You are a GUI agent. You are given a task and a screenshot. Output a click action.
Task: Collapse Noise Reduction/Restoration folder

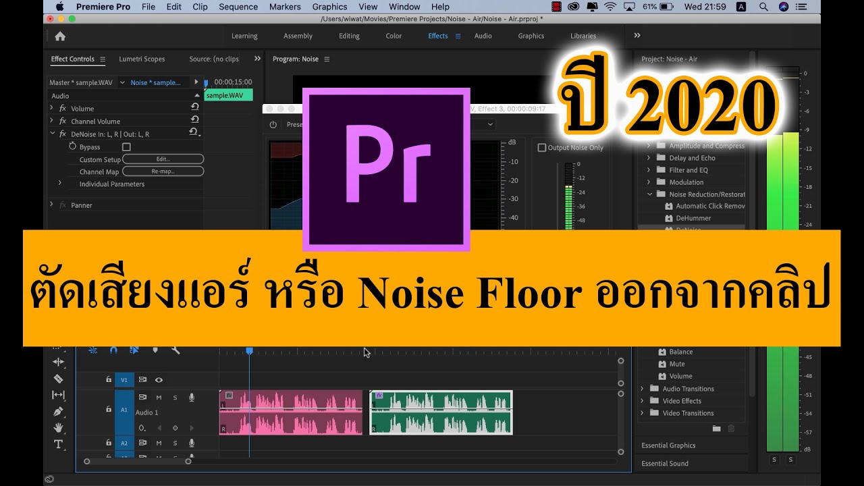[649, 194]
